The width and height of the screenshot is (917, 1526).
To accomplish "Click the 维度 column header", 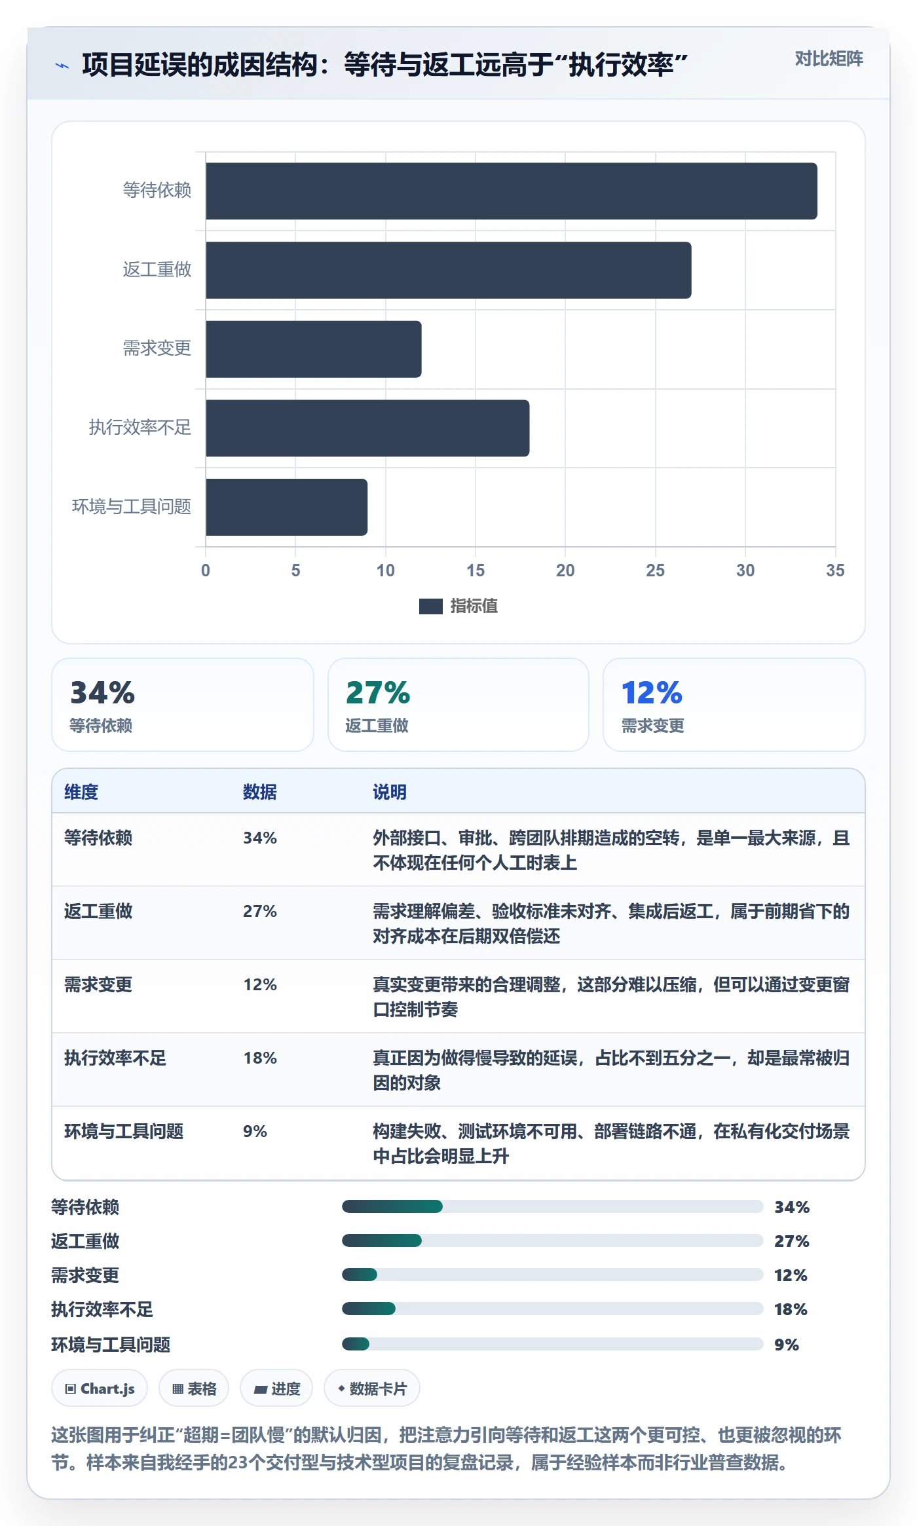I will (81, 792).
